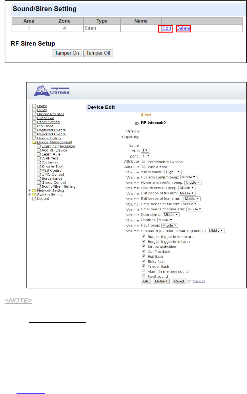Open Panel in the sidebar
The image size is (247, 394).
click(42, 110)
